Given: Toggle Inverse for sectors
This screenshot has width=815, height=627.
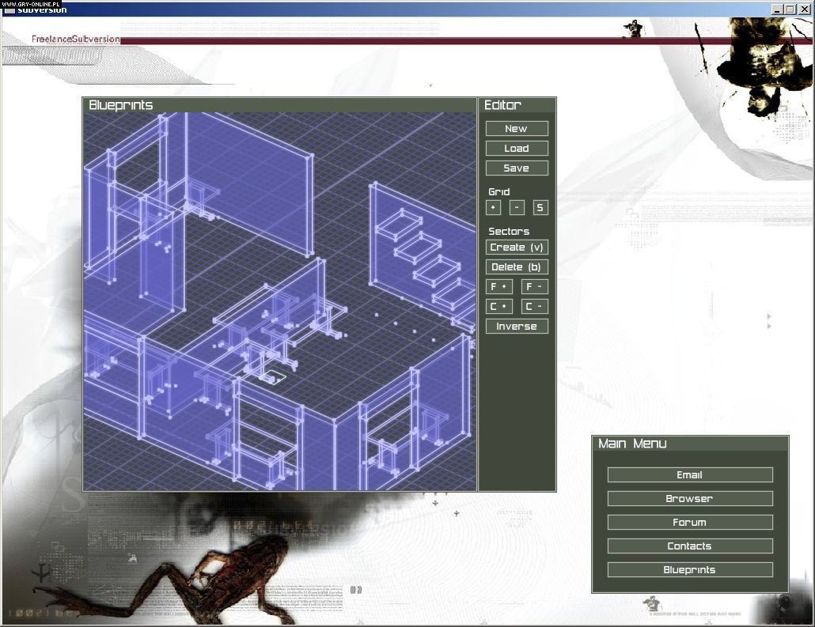Looking at the screenshot, I should [x=517, y=327].
